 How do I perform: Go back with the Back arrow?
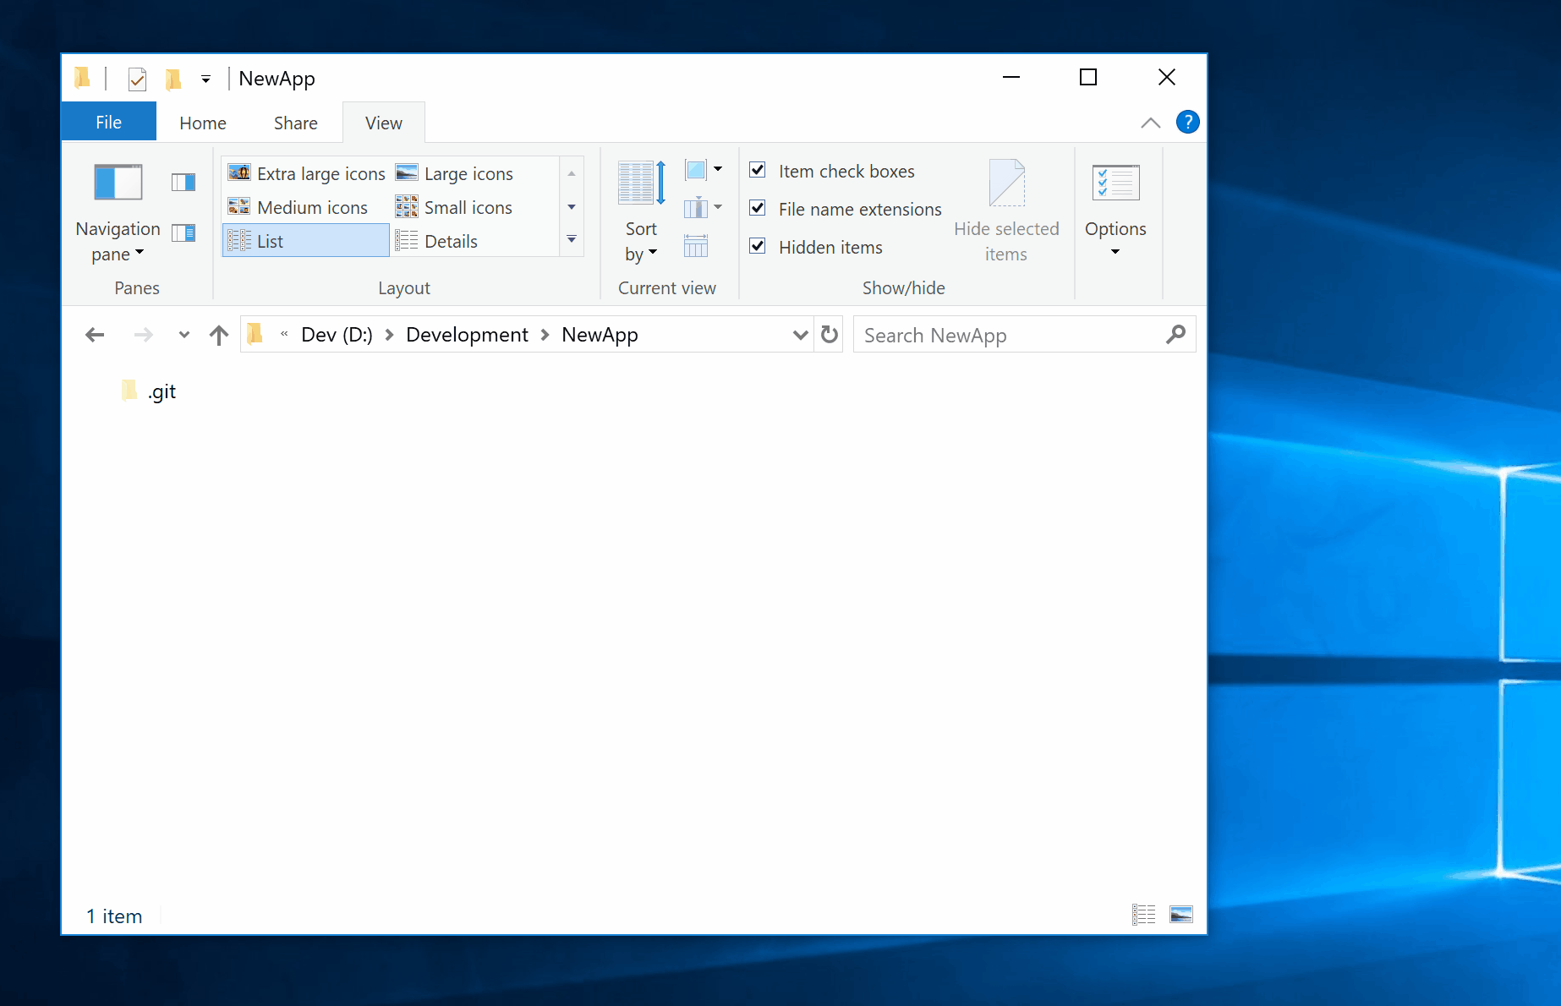[x=95, y=335]
